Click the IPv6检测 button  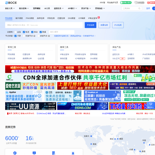click(x=118, y=25)
